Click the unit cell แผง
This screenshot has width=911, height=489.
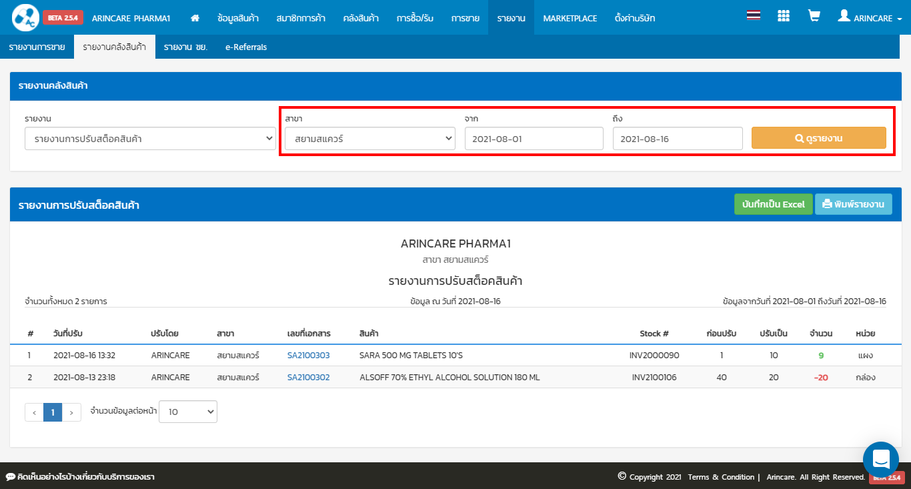(866, 355)
